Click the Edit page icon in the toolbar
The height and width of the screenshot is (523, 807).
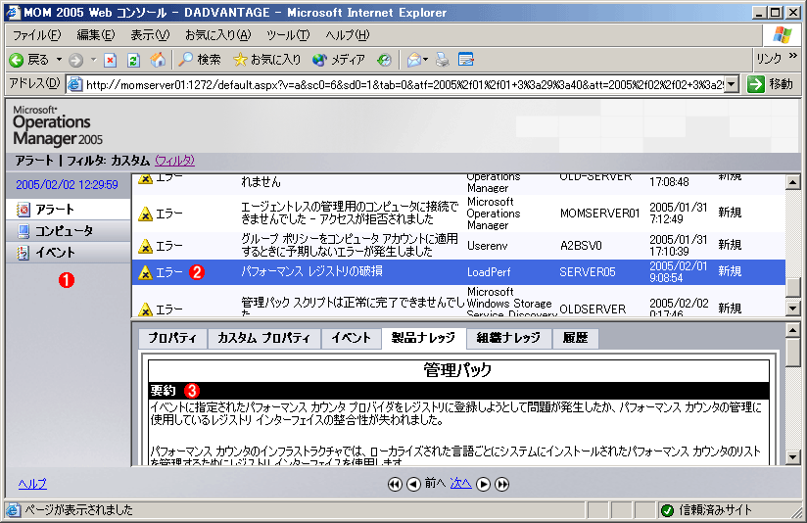(466, 60)
